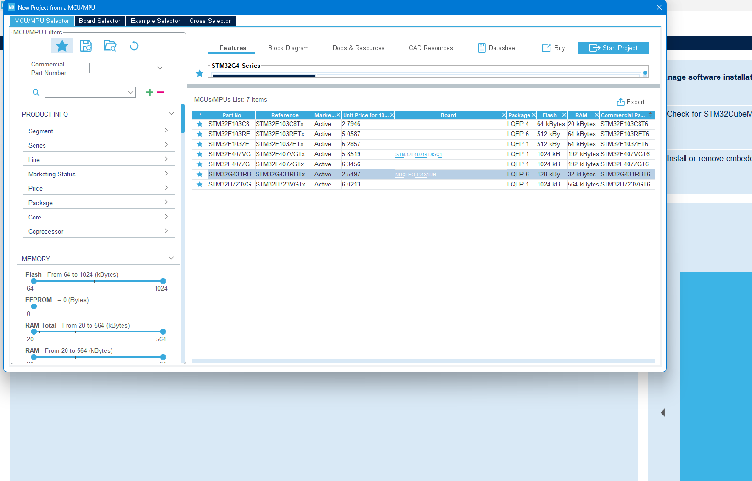This screenshot has height=481, width=752.
Task: Expand the Core filter
Action: click(166, 217)
